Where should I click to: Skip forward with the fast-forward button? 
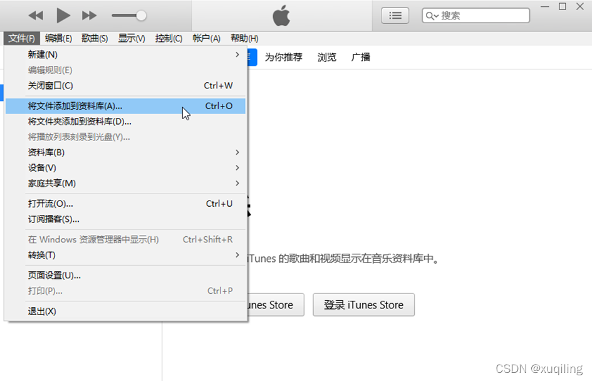pyautogui.click(x=90, y=16)
